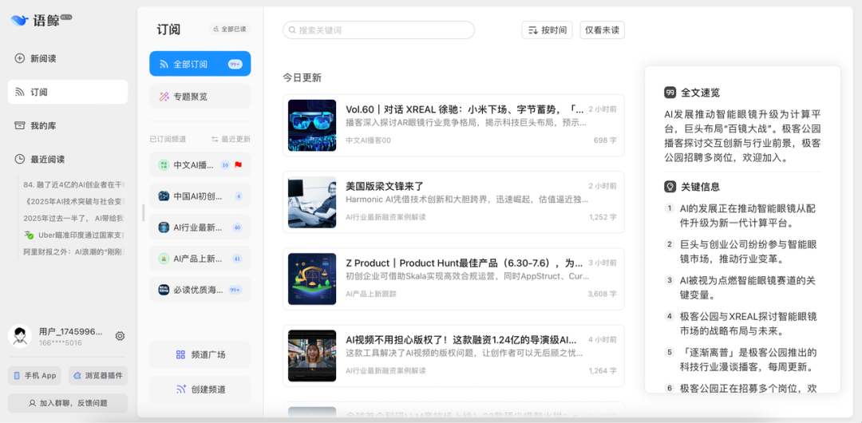Mark all as read with 全部已读
Screen dimensions: 862x423
tap(229, 30)
